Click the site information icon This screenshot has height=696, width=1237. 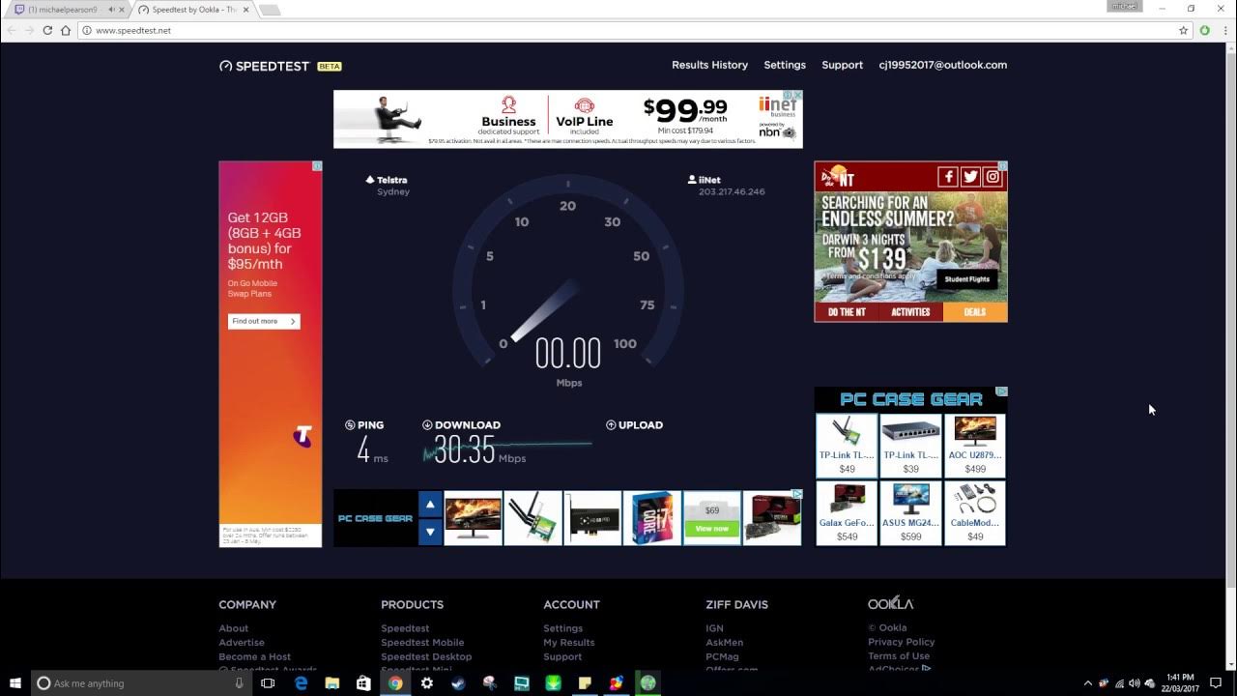point(86,30)
